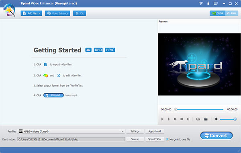Screen dimensions: 241x153
Task: Skip to next item in preview
Action: pyautogui.click(x=188, y=119)
